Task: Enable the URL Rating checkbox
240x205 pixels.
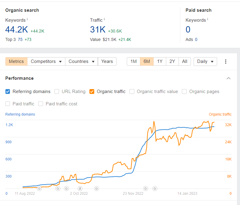Action: pyautogui.click(x=57, y=92)
